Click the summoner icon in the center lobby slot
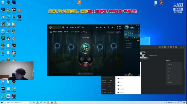 [85, 48]
